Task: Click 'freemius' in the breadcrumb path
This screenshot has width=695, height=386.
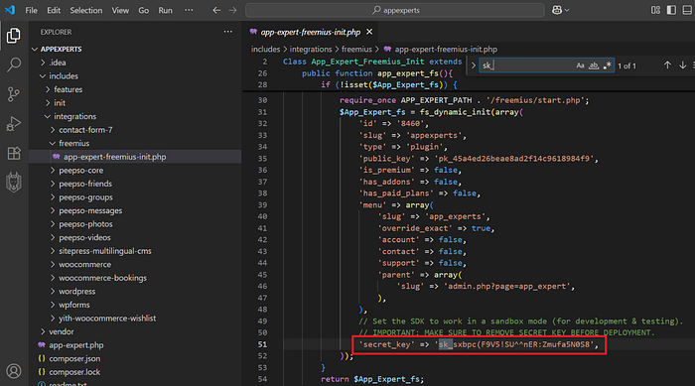Action: 356,50
